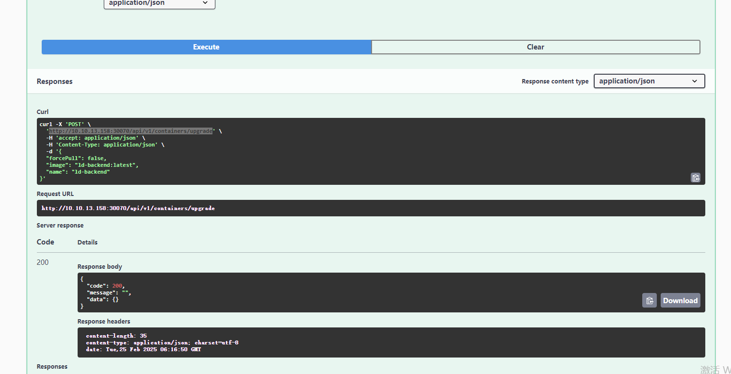Click the Details column header

coord(87,242)
